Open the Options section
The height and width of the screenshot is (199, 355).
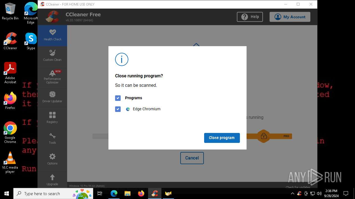click(x=52, y=159)
